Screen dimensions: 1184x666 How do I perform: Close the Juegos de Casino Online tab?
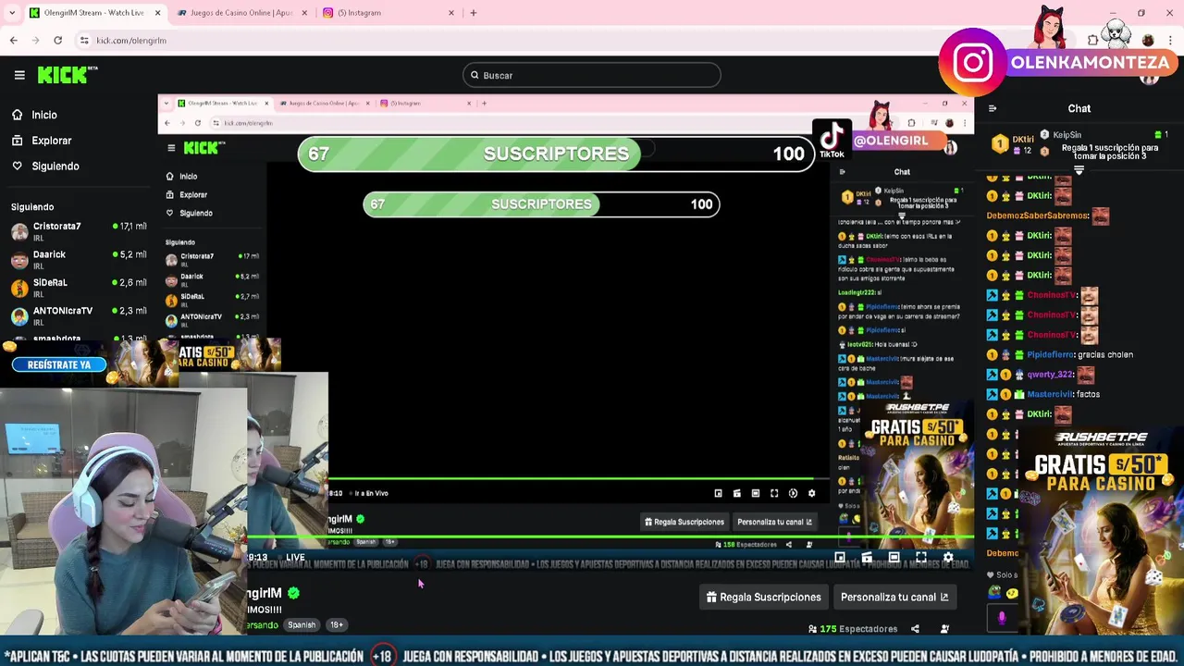304,13
